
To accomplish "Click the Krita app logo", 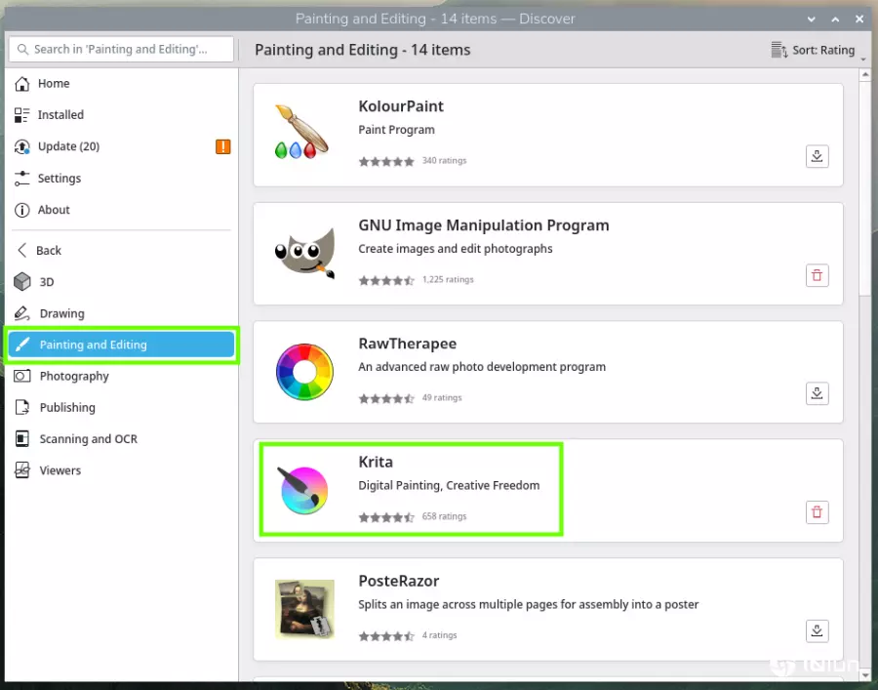I will tap(304, 490).
